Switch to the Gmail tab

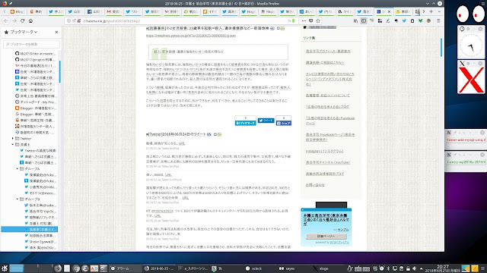coord(113,11)
